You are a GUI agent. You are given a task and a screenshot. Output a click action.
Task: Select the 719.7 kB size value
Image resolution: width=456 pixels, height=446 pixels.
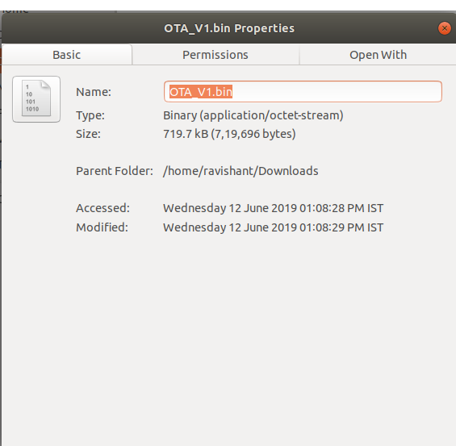pos(186,134)
